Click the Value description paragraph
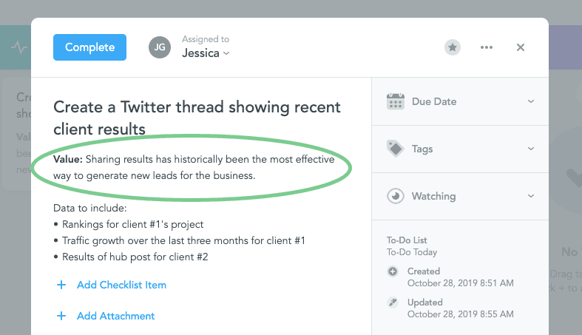 [194, 167]
